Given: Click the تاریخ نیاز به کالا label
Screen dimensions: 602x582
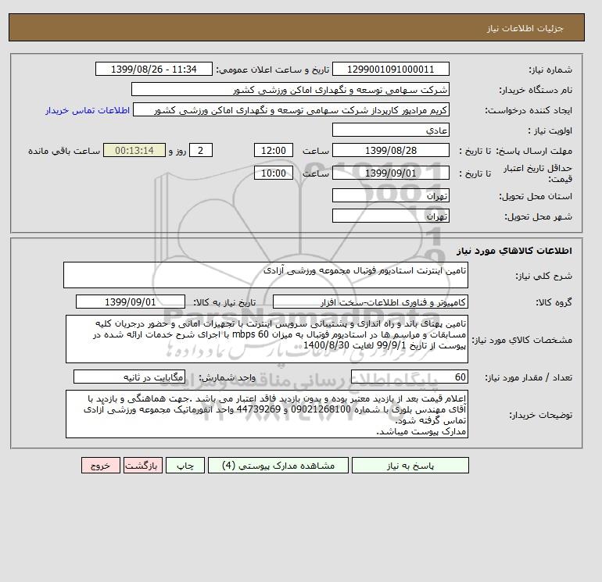Looking at the screenshot, I should [224, 302].
